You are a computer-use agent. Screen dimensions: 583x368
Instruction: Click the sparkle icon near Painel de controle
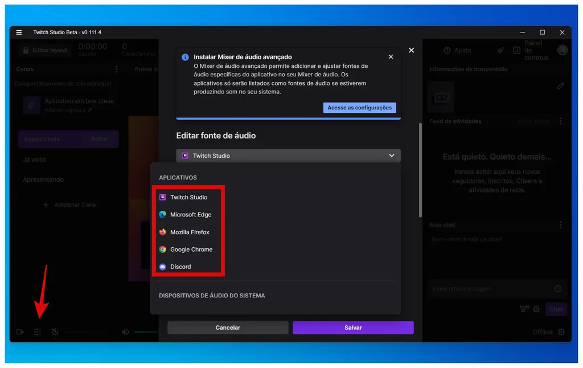pyautogui.click(x=500, y=51)
